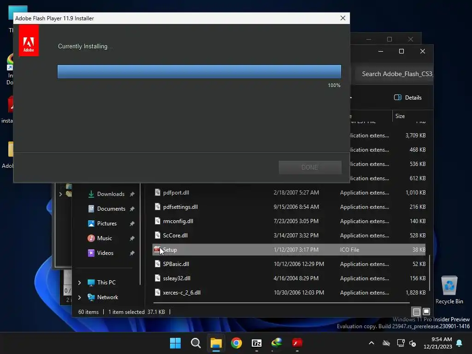The height and width of the screenshot is (354, 472).
Task: Open Downloads in the navigation pane
Action: point(110,194)
